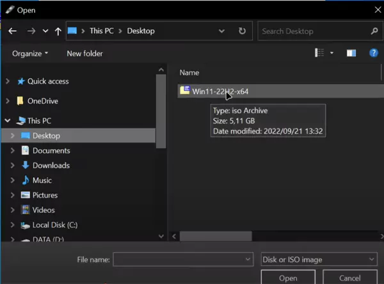Select 'This PC' in the address breadcrumb
This screenshot has height=284, width=384.
[x=102, y=31]
